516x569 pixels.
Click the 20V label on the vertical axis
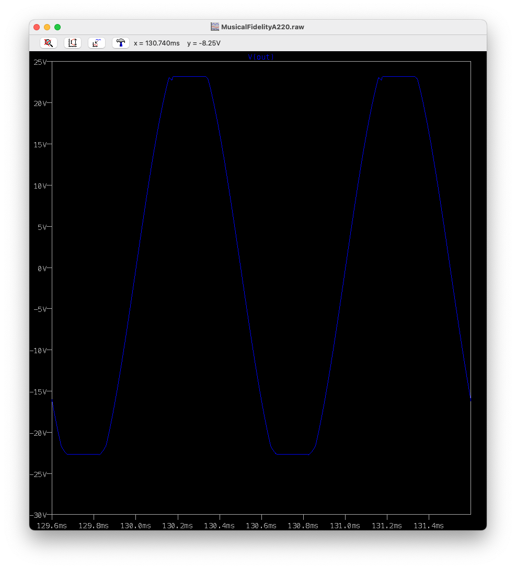click(x=40, y=104)
